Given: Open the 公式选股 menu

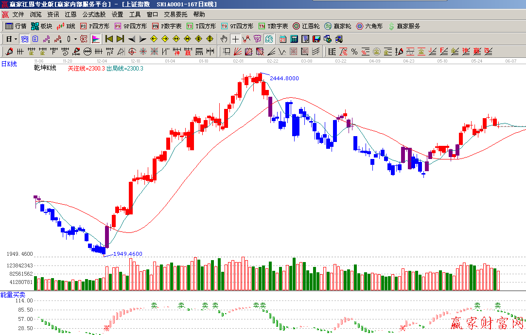Looking at the screenshot, I should [94, 15].
